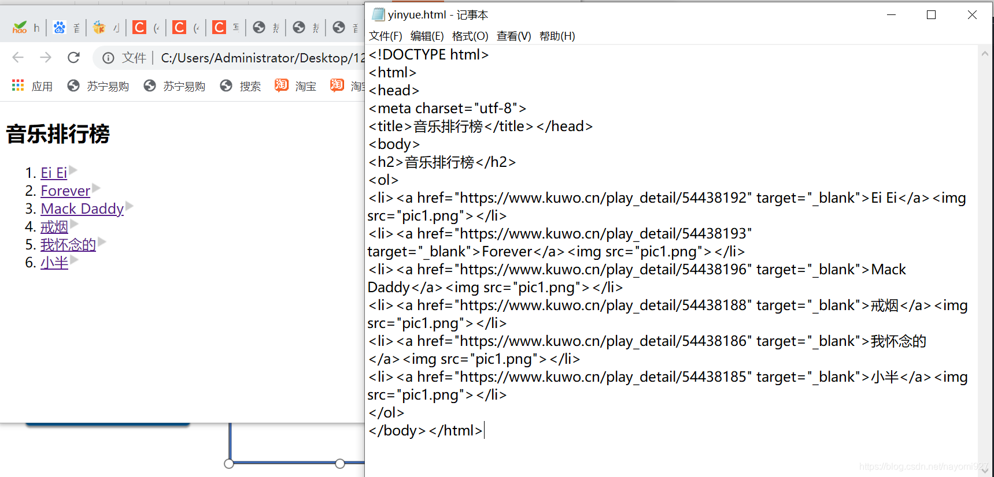The width and height of the screenshot is (994, 477).
Task: Open Notepad 编辑(E) menu
Action: click(x=427, y=36)
